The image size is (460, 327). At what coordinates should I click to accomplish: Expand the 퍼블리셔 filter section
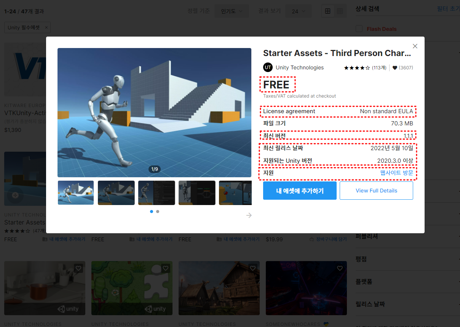(407, 236)
